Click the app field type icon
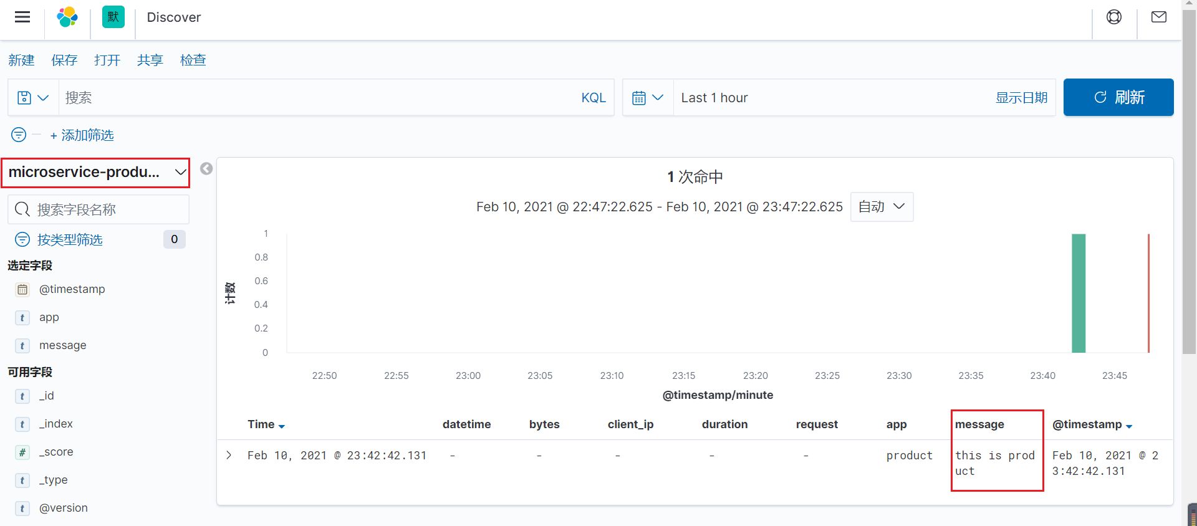The height and width of the screenshot is (526, 1197). click(22, 318)
